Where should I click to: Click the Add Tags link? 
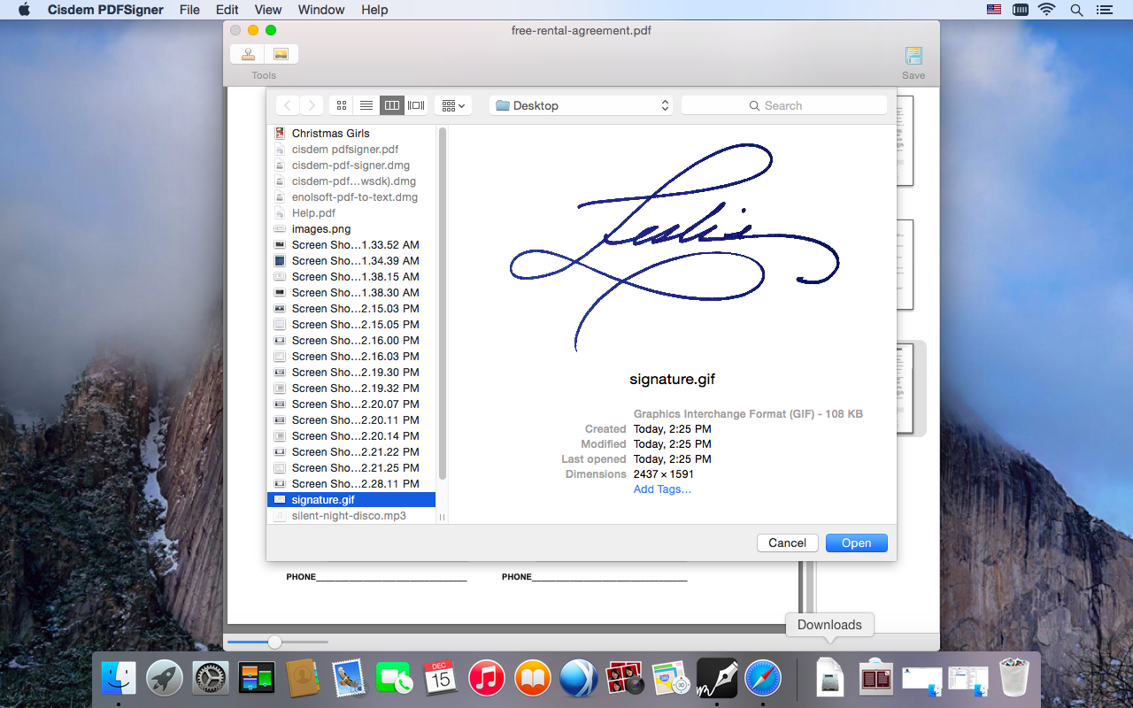point(662,489)
